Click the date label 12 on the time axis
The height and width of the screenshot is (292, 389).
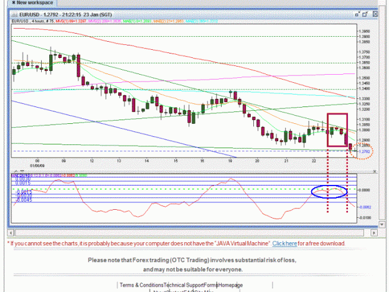91,161
